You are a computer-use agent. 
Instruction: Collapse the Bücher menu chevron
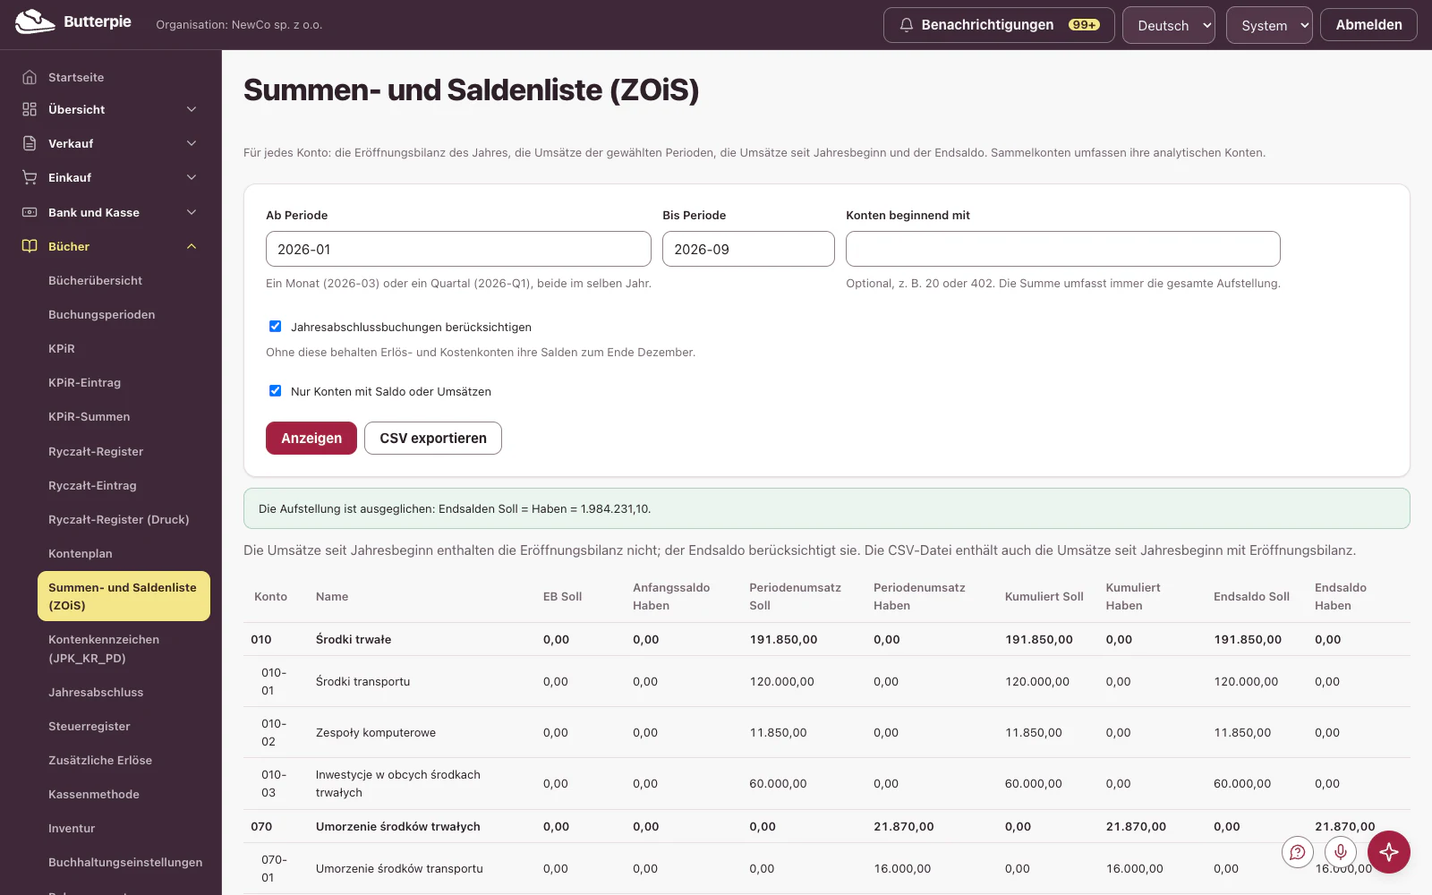(192, 246)
